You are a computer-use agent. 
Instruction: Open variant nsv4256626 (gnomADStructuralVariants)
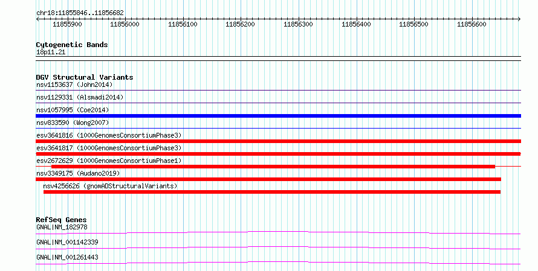[110, 186]
